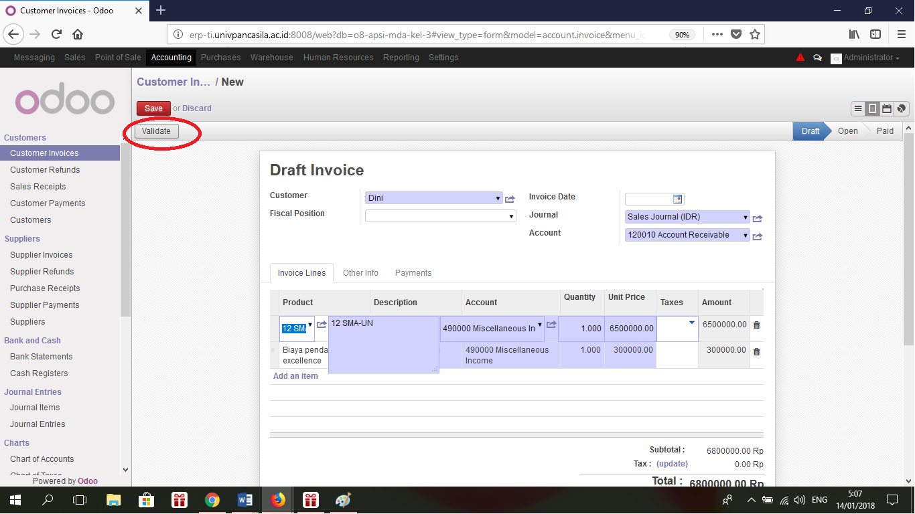Open Account Receivable record via link icon
Image resolution: width=915 pixels, height=514 pixels.
tap(758, 236)
